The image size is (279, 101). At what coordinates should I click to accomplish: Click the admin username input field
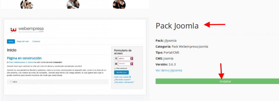click(x=126, y=59)
